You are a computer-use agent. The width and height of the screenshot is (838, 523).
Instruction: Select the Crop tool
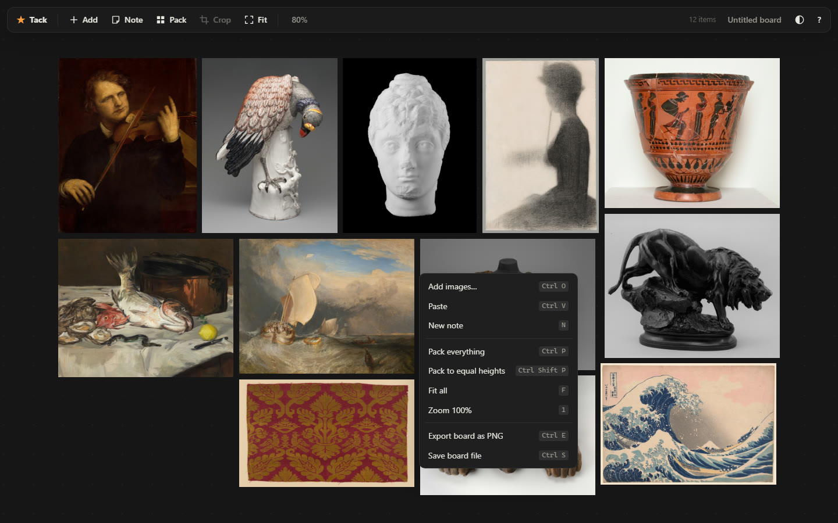[x=215, y=20]
